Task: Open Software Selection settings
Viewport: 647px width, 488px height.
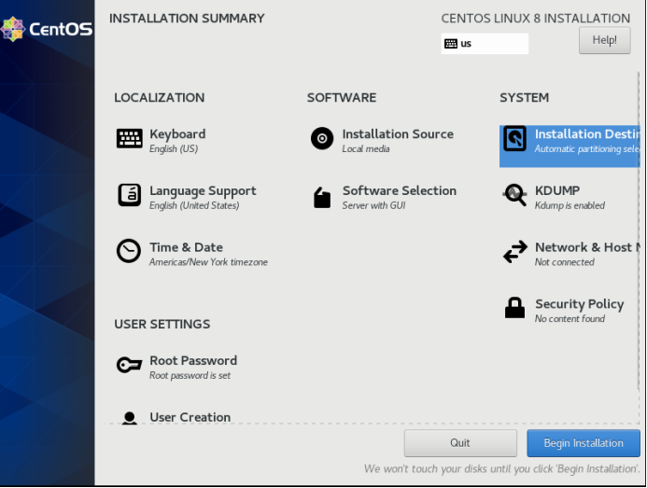Action: pos(400,190)
